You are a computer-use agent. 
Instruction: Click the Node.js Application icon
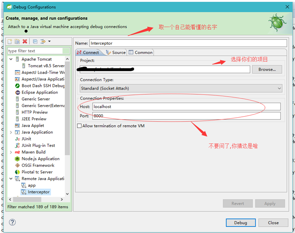click(17, 159)
